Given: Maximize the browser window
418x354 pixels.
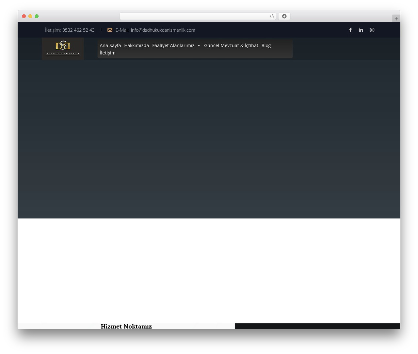Looking at the screenshot, I should 37,16.
